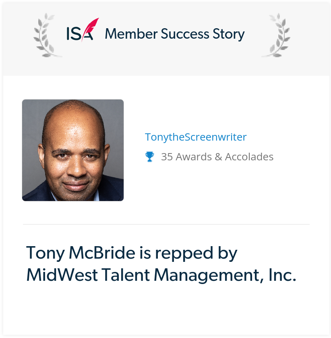331x338 pixels.
Task: Click the Member Success Story heading
Action: [x=175, y=34]
